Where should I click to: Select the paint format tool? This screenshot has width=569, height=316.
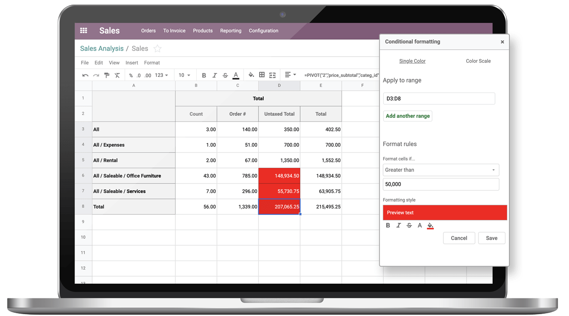pyautogui.click(x=107, y=74)
